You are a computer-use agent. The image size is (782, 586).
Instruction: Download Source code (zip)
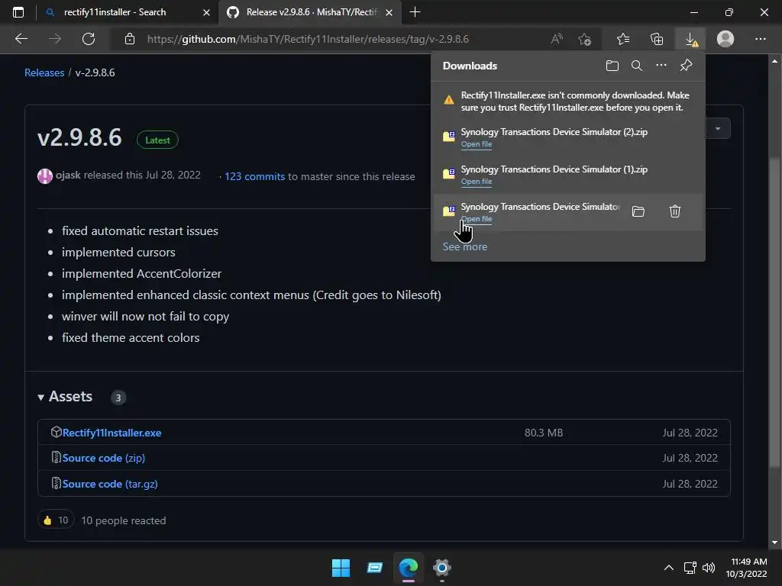tap(104, 458)
